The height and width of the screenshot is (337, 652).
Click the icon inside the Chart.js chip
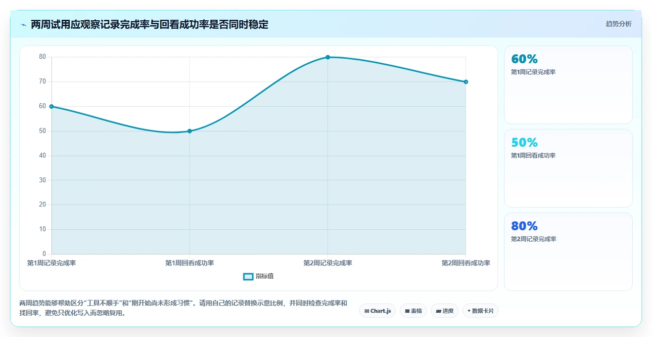(x=367, y=311)
